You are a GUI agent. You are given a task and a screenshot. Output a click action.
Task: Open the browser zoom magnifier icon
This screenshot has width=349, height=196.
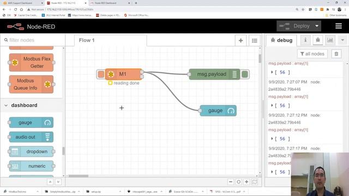click(297, 9)
